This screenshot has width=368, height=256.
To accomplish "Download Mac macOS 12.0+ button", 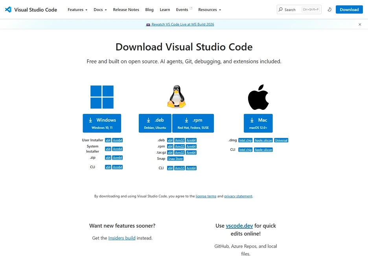I will [258, 123].
